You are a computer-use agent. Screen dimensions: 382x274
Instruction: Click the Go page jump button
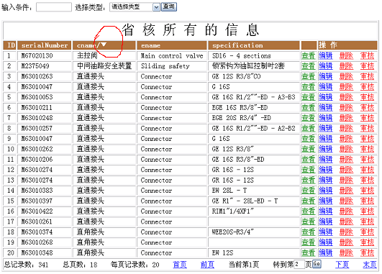coord(317,264)
